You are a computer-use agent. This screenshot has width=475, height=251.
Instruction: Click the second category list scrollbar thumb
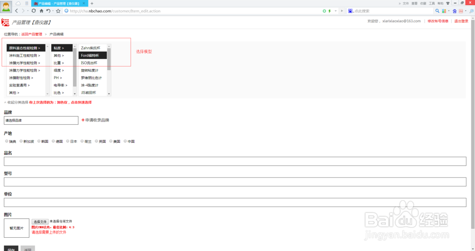point(75,68)
